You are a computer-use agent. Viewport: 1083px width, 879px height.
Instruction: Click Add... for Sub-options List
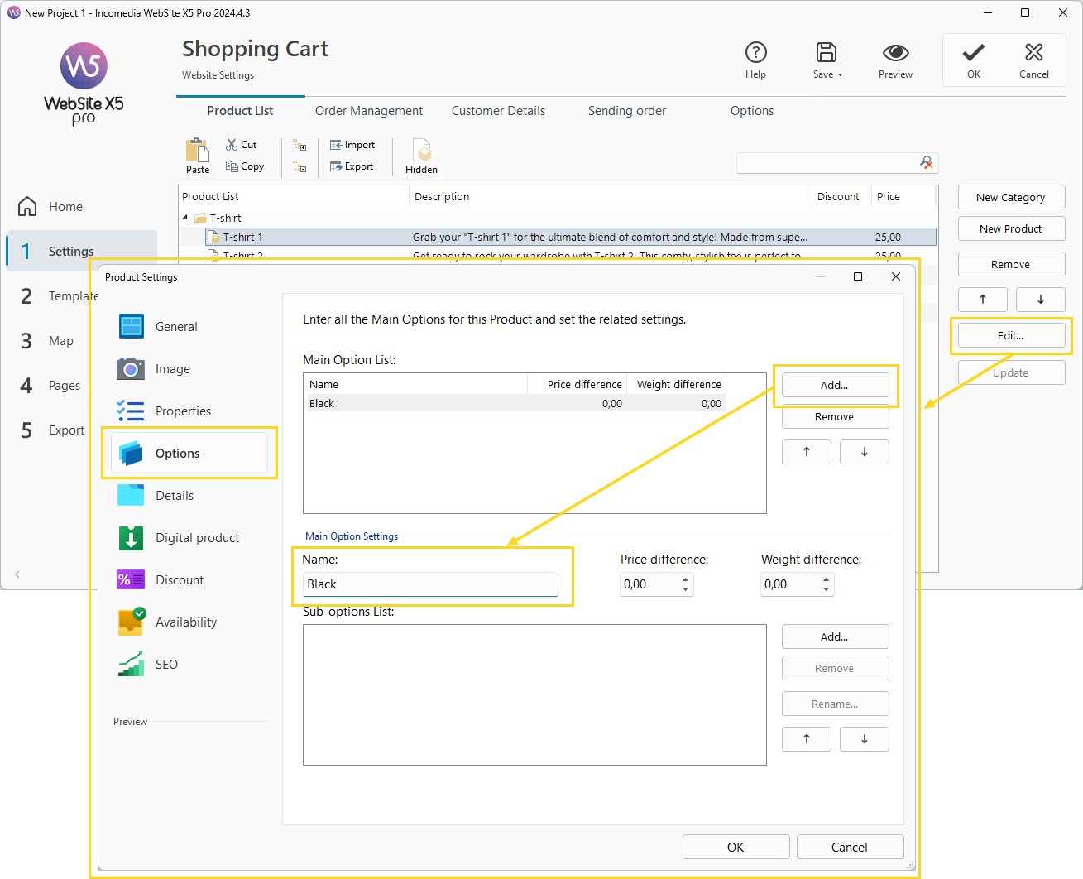click(835, 637)
